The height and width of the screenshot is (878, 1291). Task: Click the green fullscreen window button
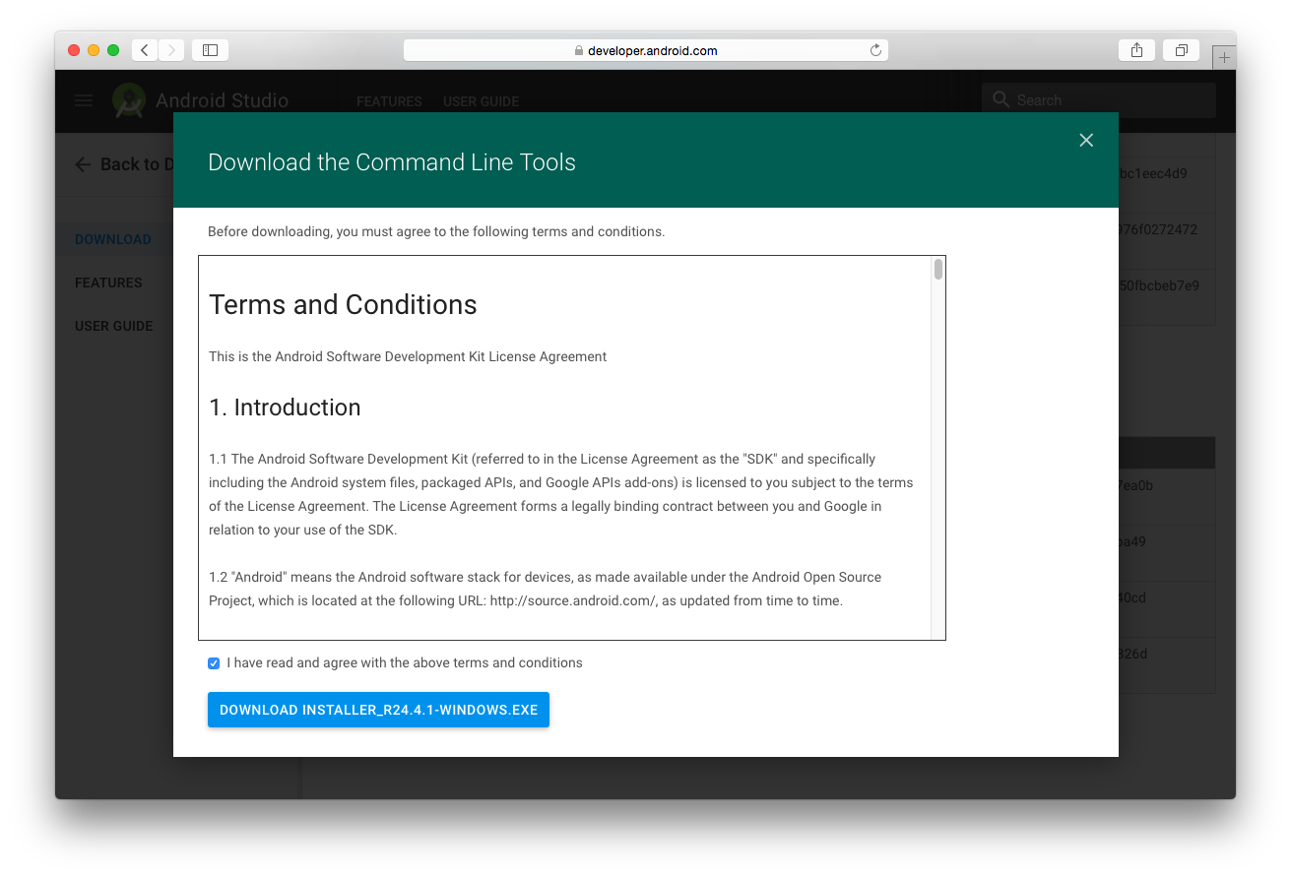pos(113,50)
